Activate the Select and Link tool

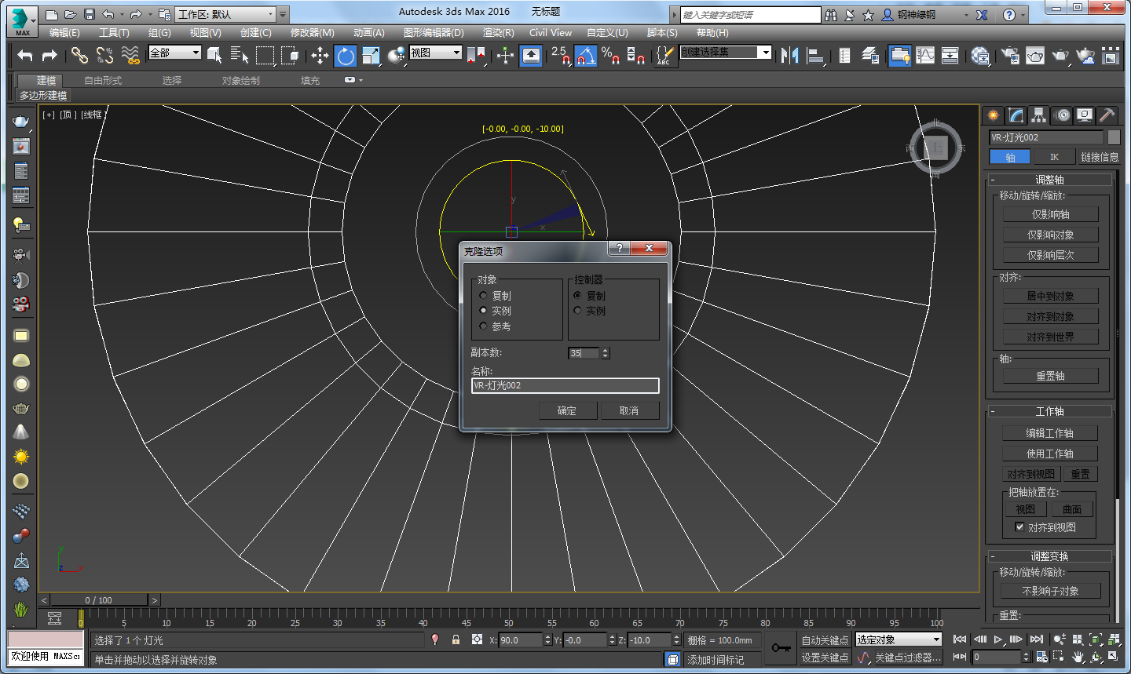tap(79, 55)
